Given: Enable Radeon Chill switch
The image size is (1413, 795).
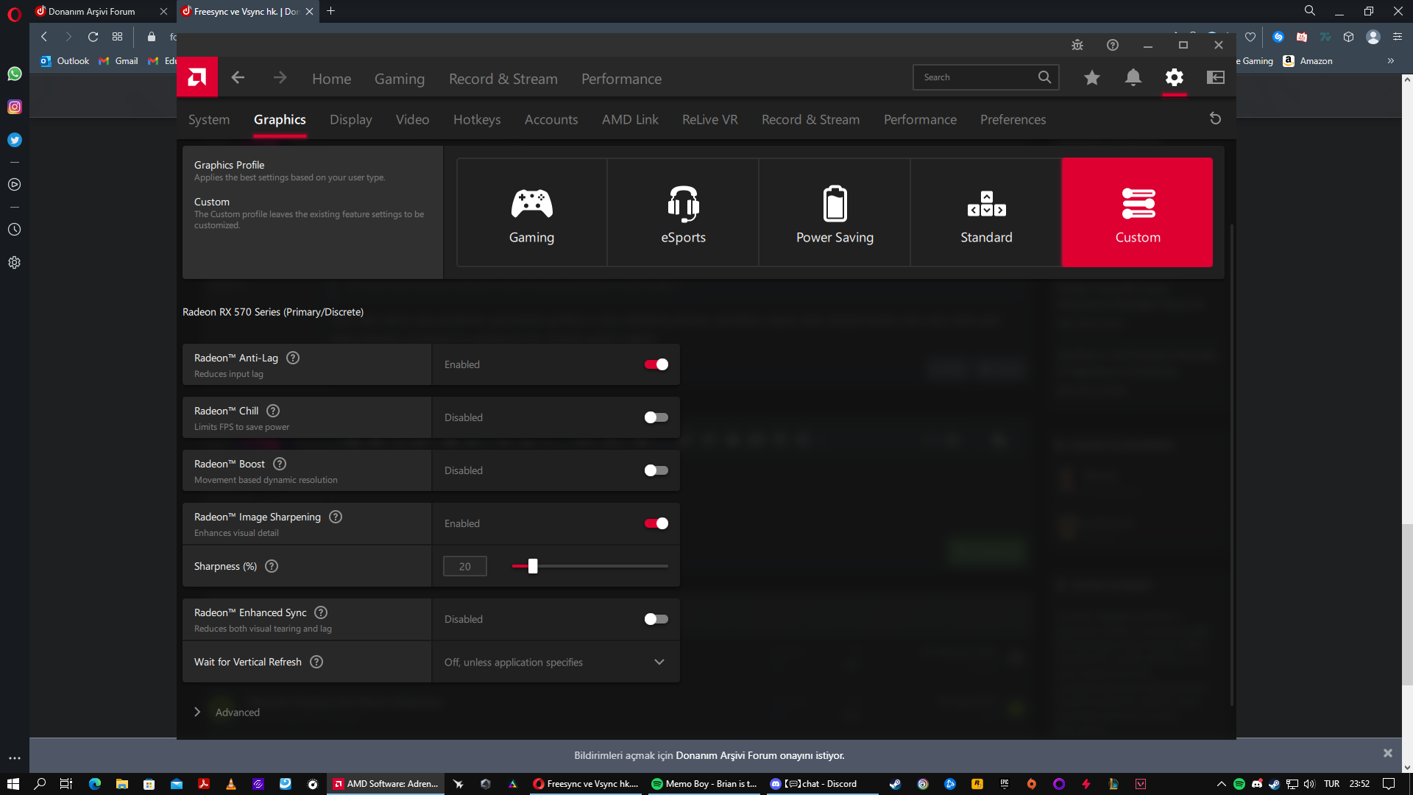Looking at the screenshot, I should point(656,417).
